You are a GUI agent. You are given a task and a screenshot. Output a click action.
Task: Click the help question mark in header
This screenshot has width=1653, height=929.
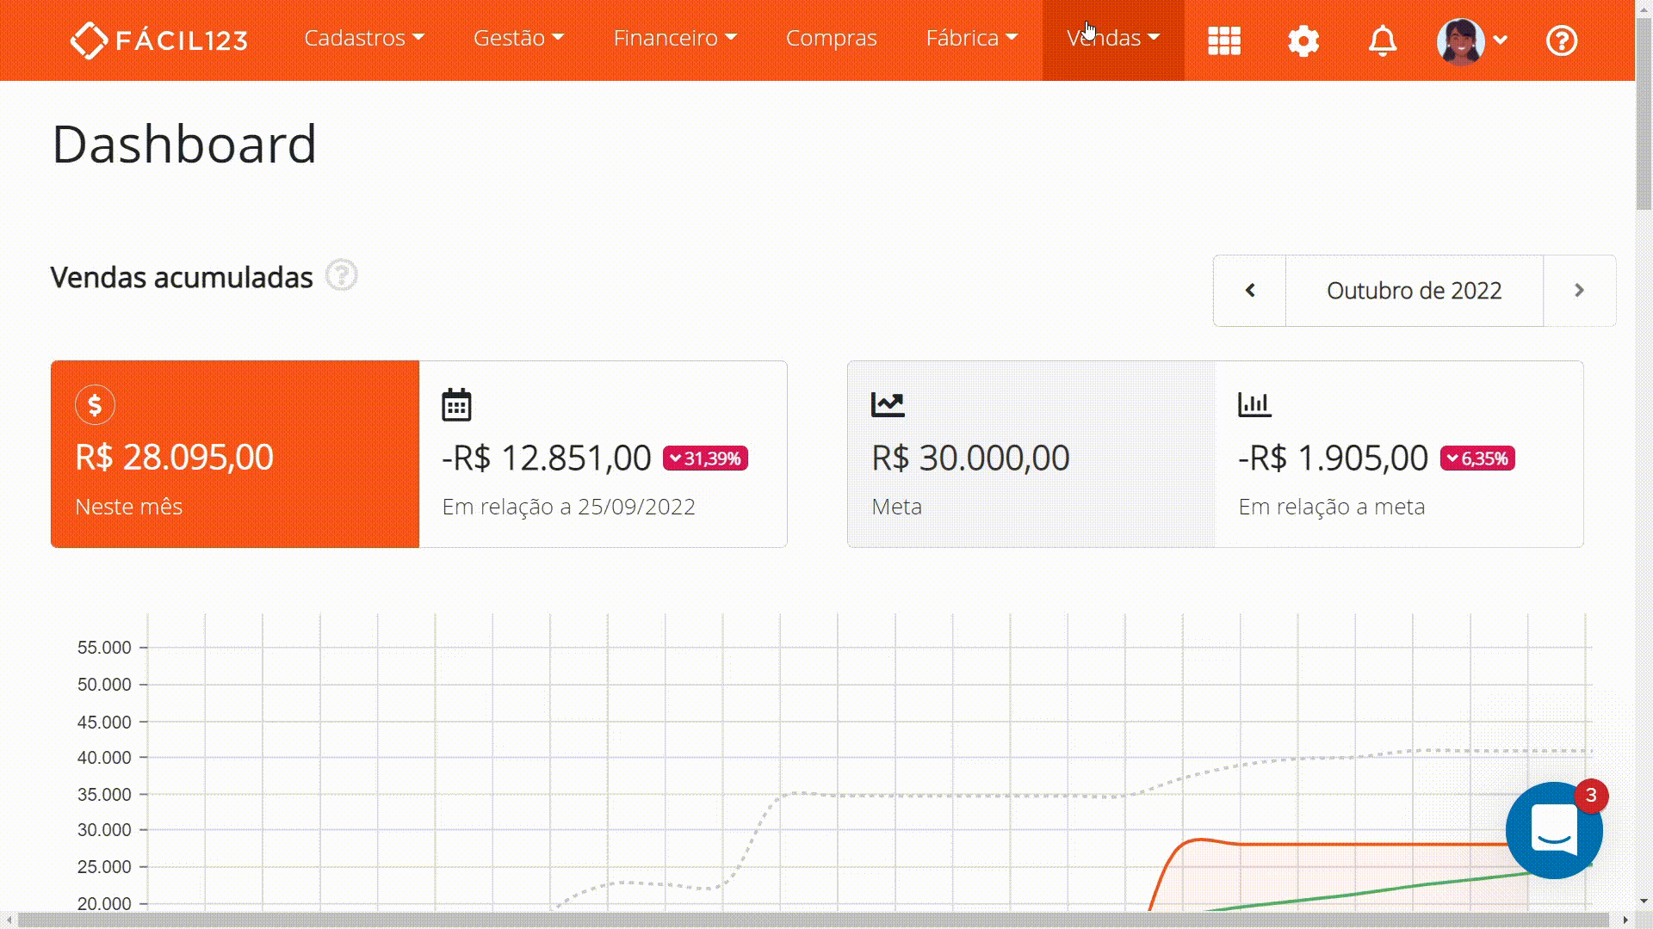click(x=1562, y=40)
